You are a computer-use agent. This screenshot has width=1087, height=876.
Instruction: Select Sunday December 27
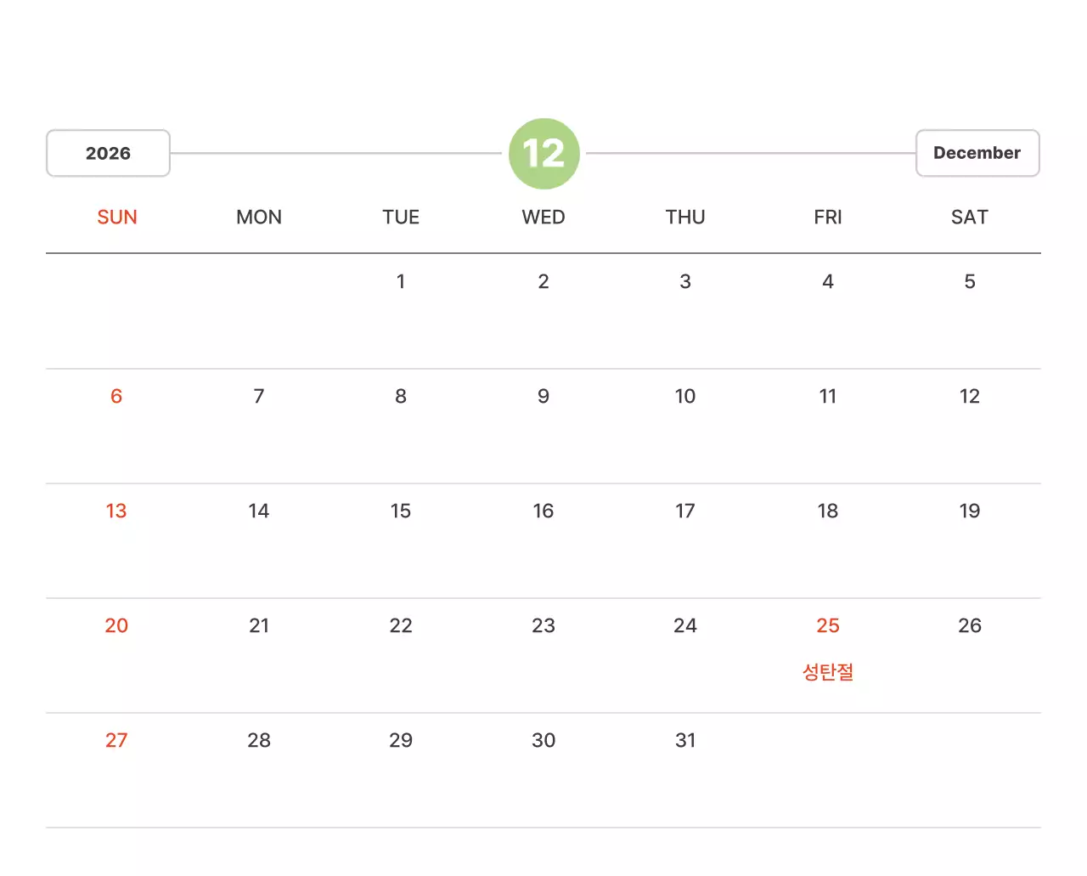tap(116, 741)
